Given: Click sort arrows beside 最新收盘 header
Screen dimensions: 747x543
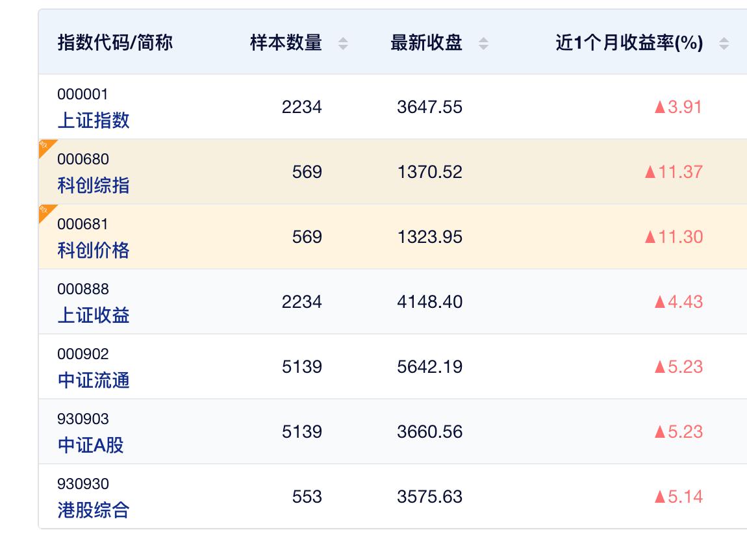Looking at the screenshot, I should 483,44.
